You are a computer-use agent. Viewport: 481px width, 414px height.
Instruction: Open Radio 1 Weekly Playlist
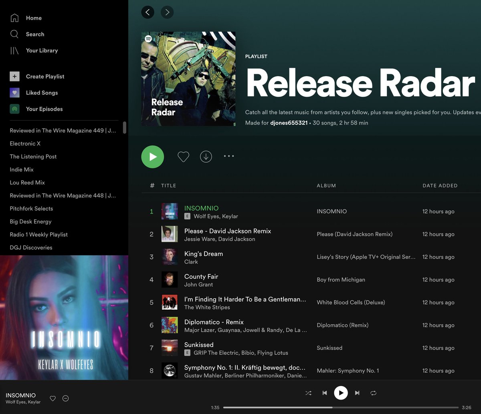click(39, 235)
